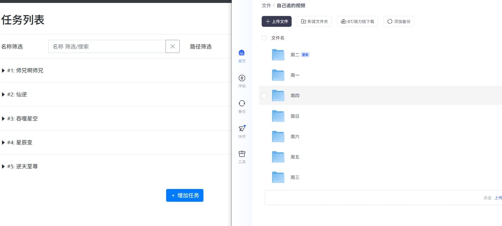Tick the checkbox for the 周四 folder

pyautogui.click(x=264, y=96)
